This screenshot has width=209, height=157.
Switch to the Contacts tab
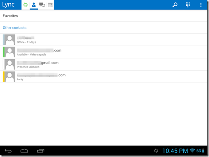coord(34,5)
